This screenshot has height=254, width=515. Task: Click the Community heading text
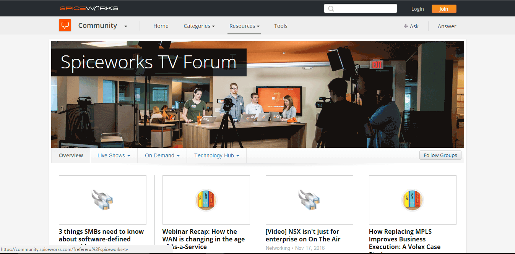[x=97, y=26]
